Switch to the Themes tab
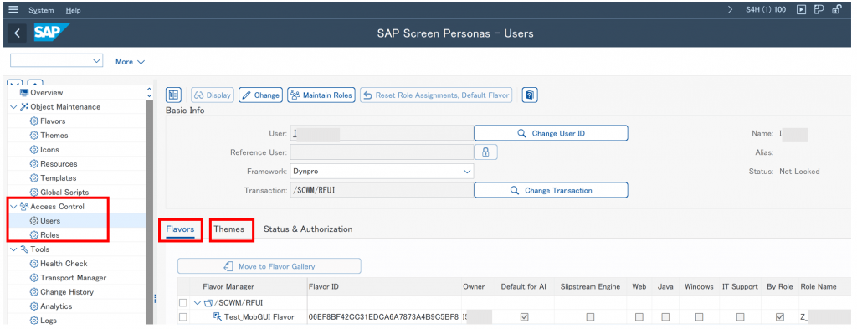 (x=229, y=229)
